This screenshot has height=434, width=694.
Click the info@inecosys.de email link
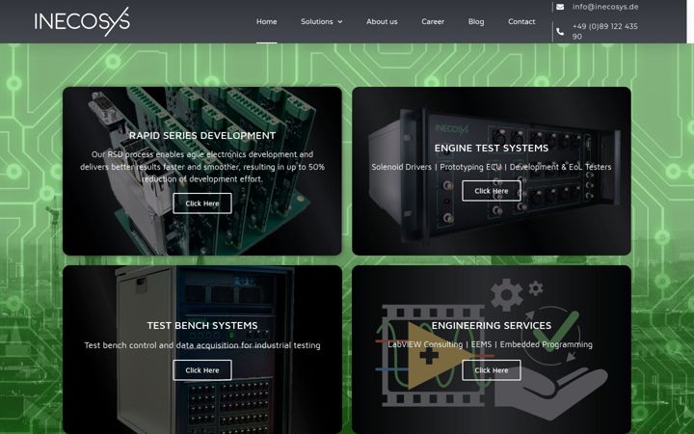[605, 7]
